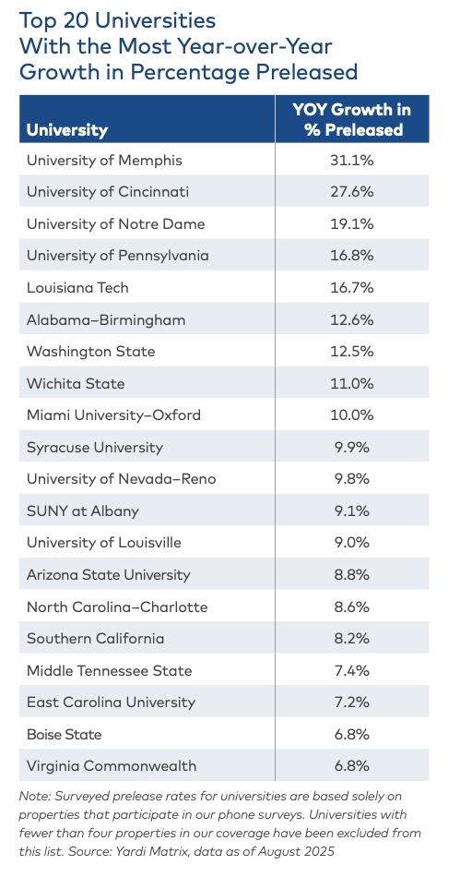Click the Alabama–Birmingham entry

click(106, 320)
